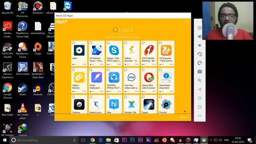
Task: Click the Skype app icon
Action: click(x=114, y=50)
